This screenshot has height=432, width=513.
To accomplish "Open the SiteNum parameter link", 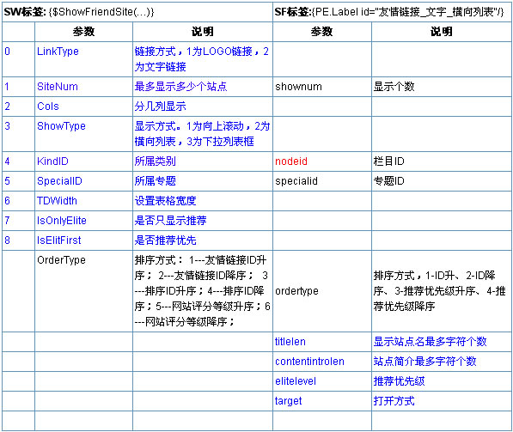I will coord(58,87).
